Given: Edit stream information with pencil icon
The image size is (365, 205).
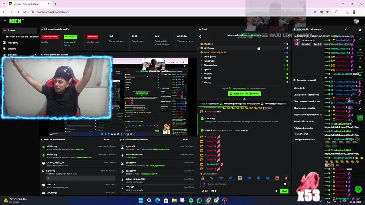Looking at the screenshot, I should click(345, 29).
